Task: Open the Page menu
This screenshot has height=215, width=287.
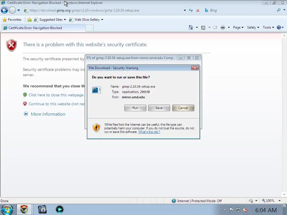Action: tap(238, 27)
